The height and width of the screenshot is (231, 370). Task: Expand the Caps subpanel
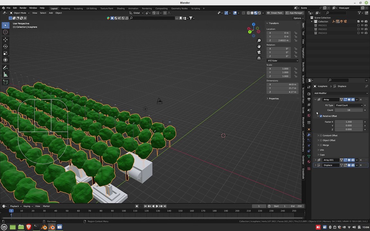318,155
